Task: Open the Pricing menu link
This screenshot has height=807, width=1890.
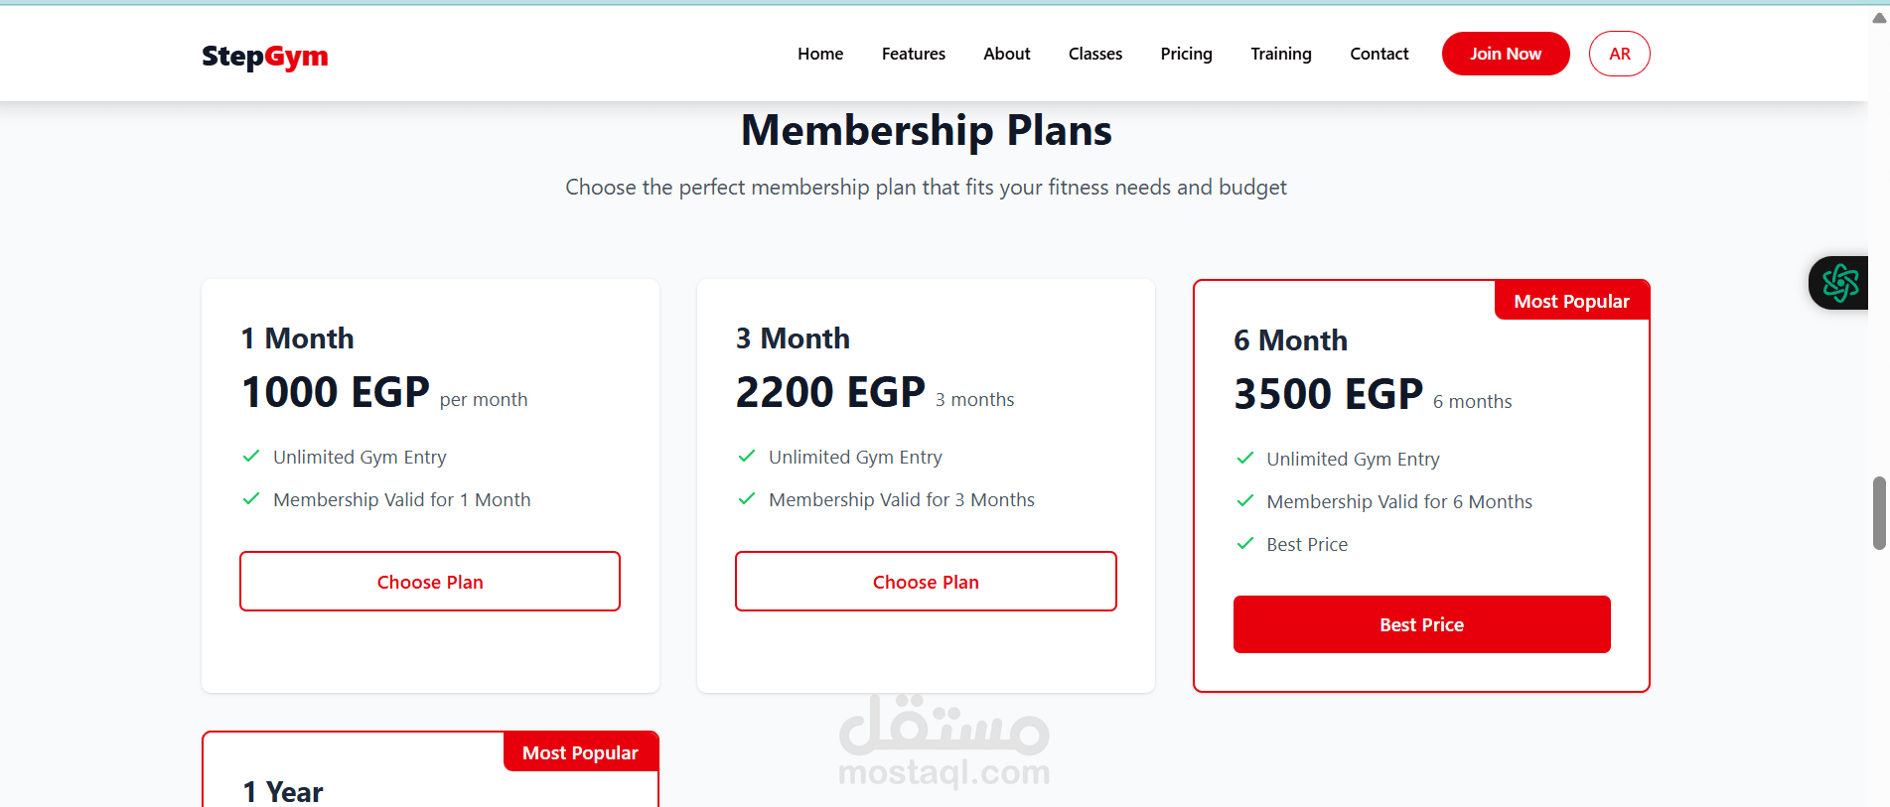Action: pyautogui.click(x=1186, y=54)
